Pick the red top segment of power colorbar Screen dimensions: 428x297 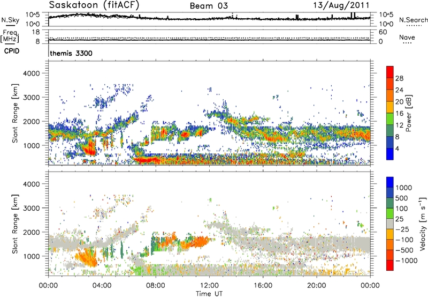(390, 72)
